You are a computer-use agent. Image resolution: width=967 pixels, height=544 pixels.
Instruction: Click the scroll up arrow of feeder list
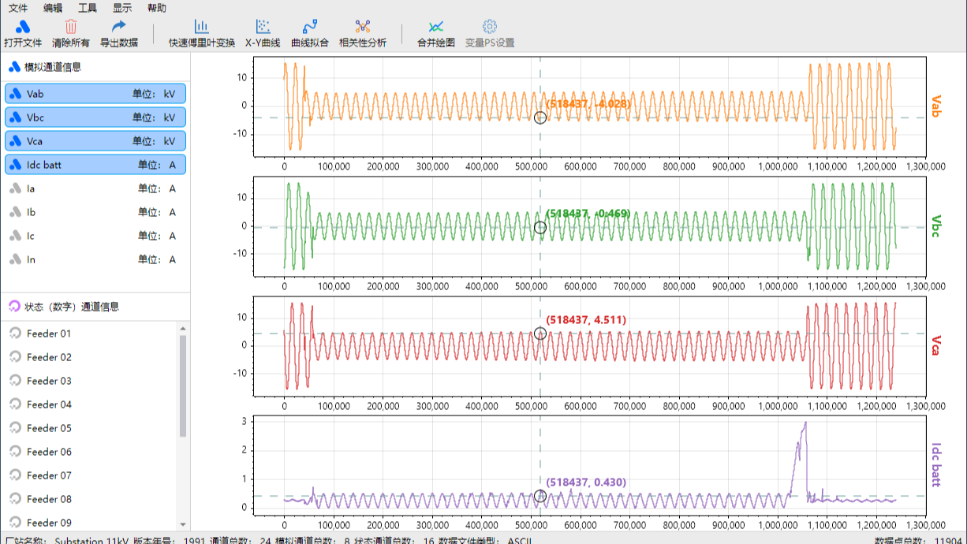pos(183,328)
